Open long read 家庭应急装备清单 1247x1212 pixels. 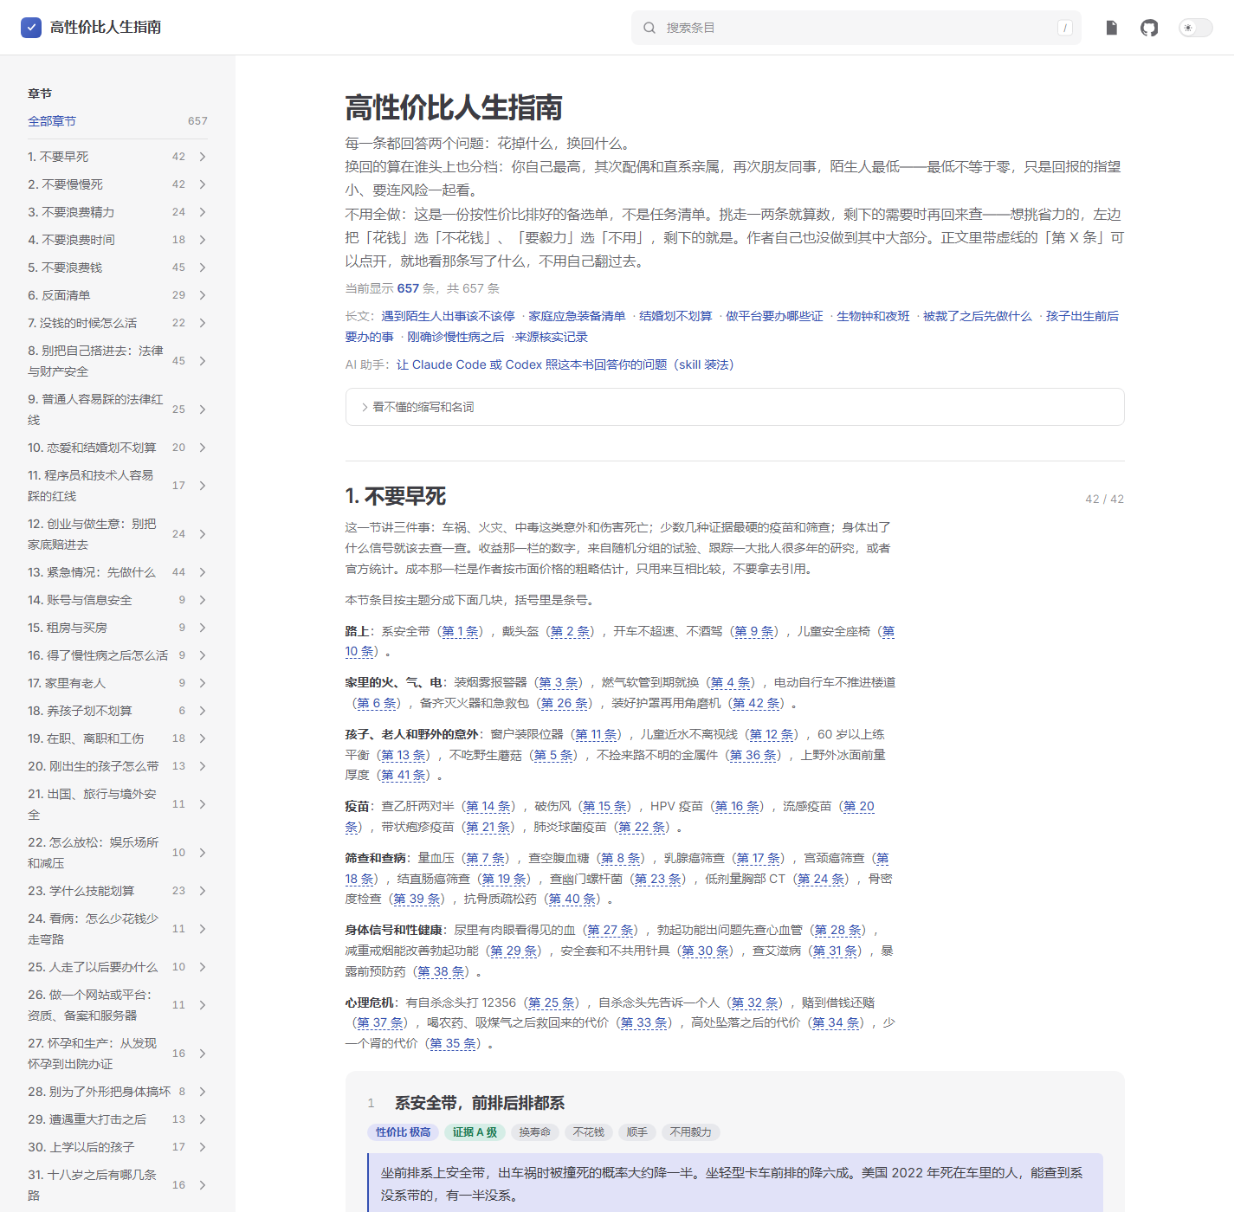pos(577,316)
